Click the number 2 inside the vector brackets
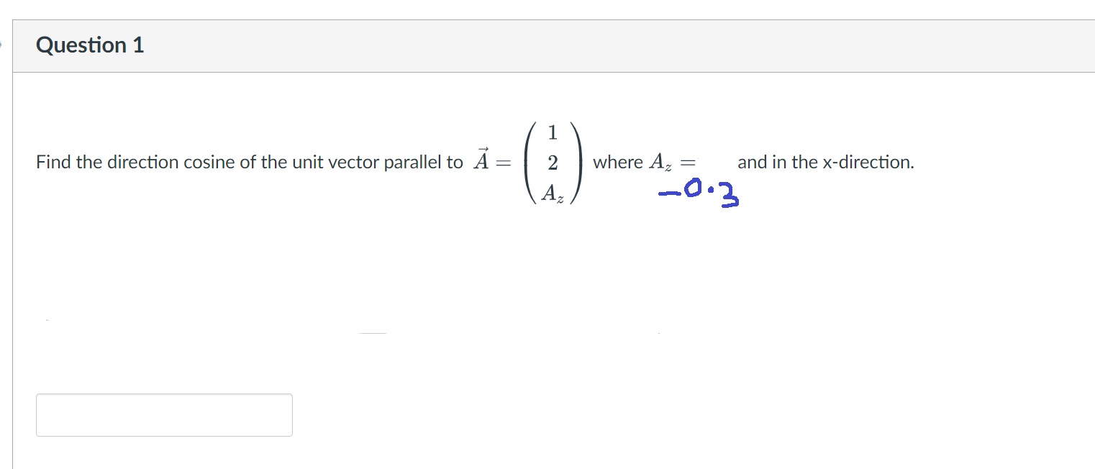This screenshot has width=1095, height=469. pos(551,162)
